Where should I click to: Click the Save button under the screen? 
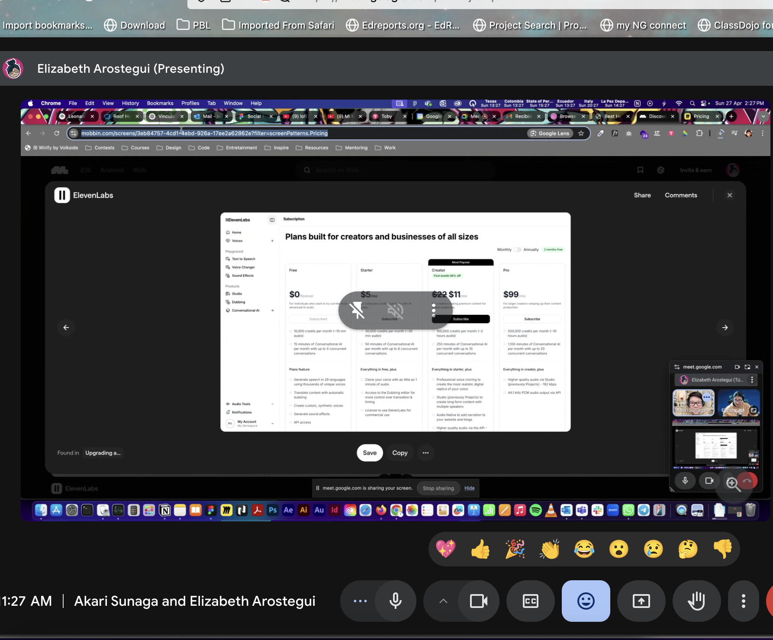point(370,453)
